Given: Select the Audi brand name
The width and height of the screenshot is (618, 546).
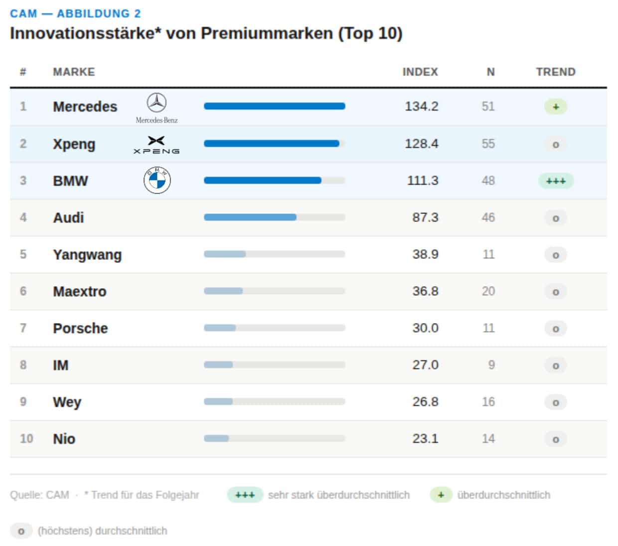Looking at the screenshot, I should (x=68, y=217).
